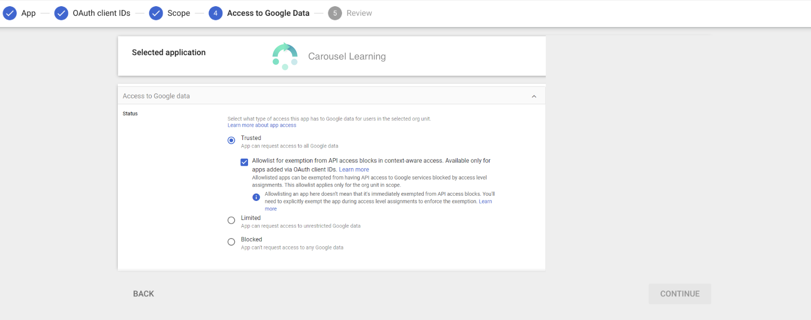Click the Scope step checkmark icon
This screenshot has height=320, width=811.
point(156,13)
